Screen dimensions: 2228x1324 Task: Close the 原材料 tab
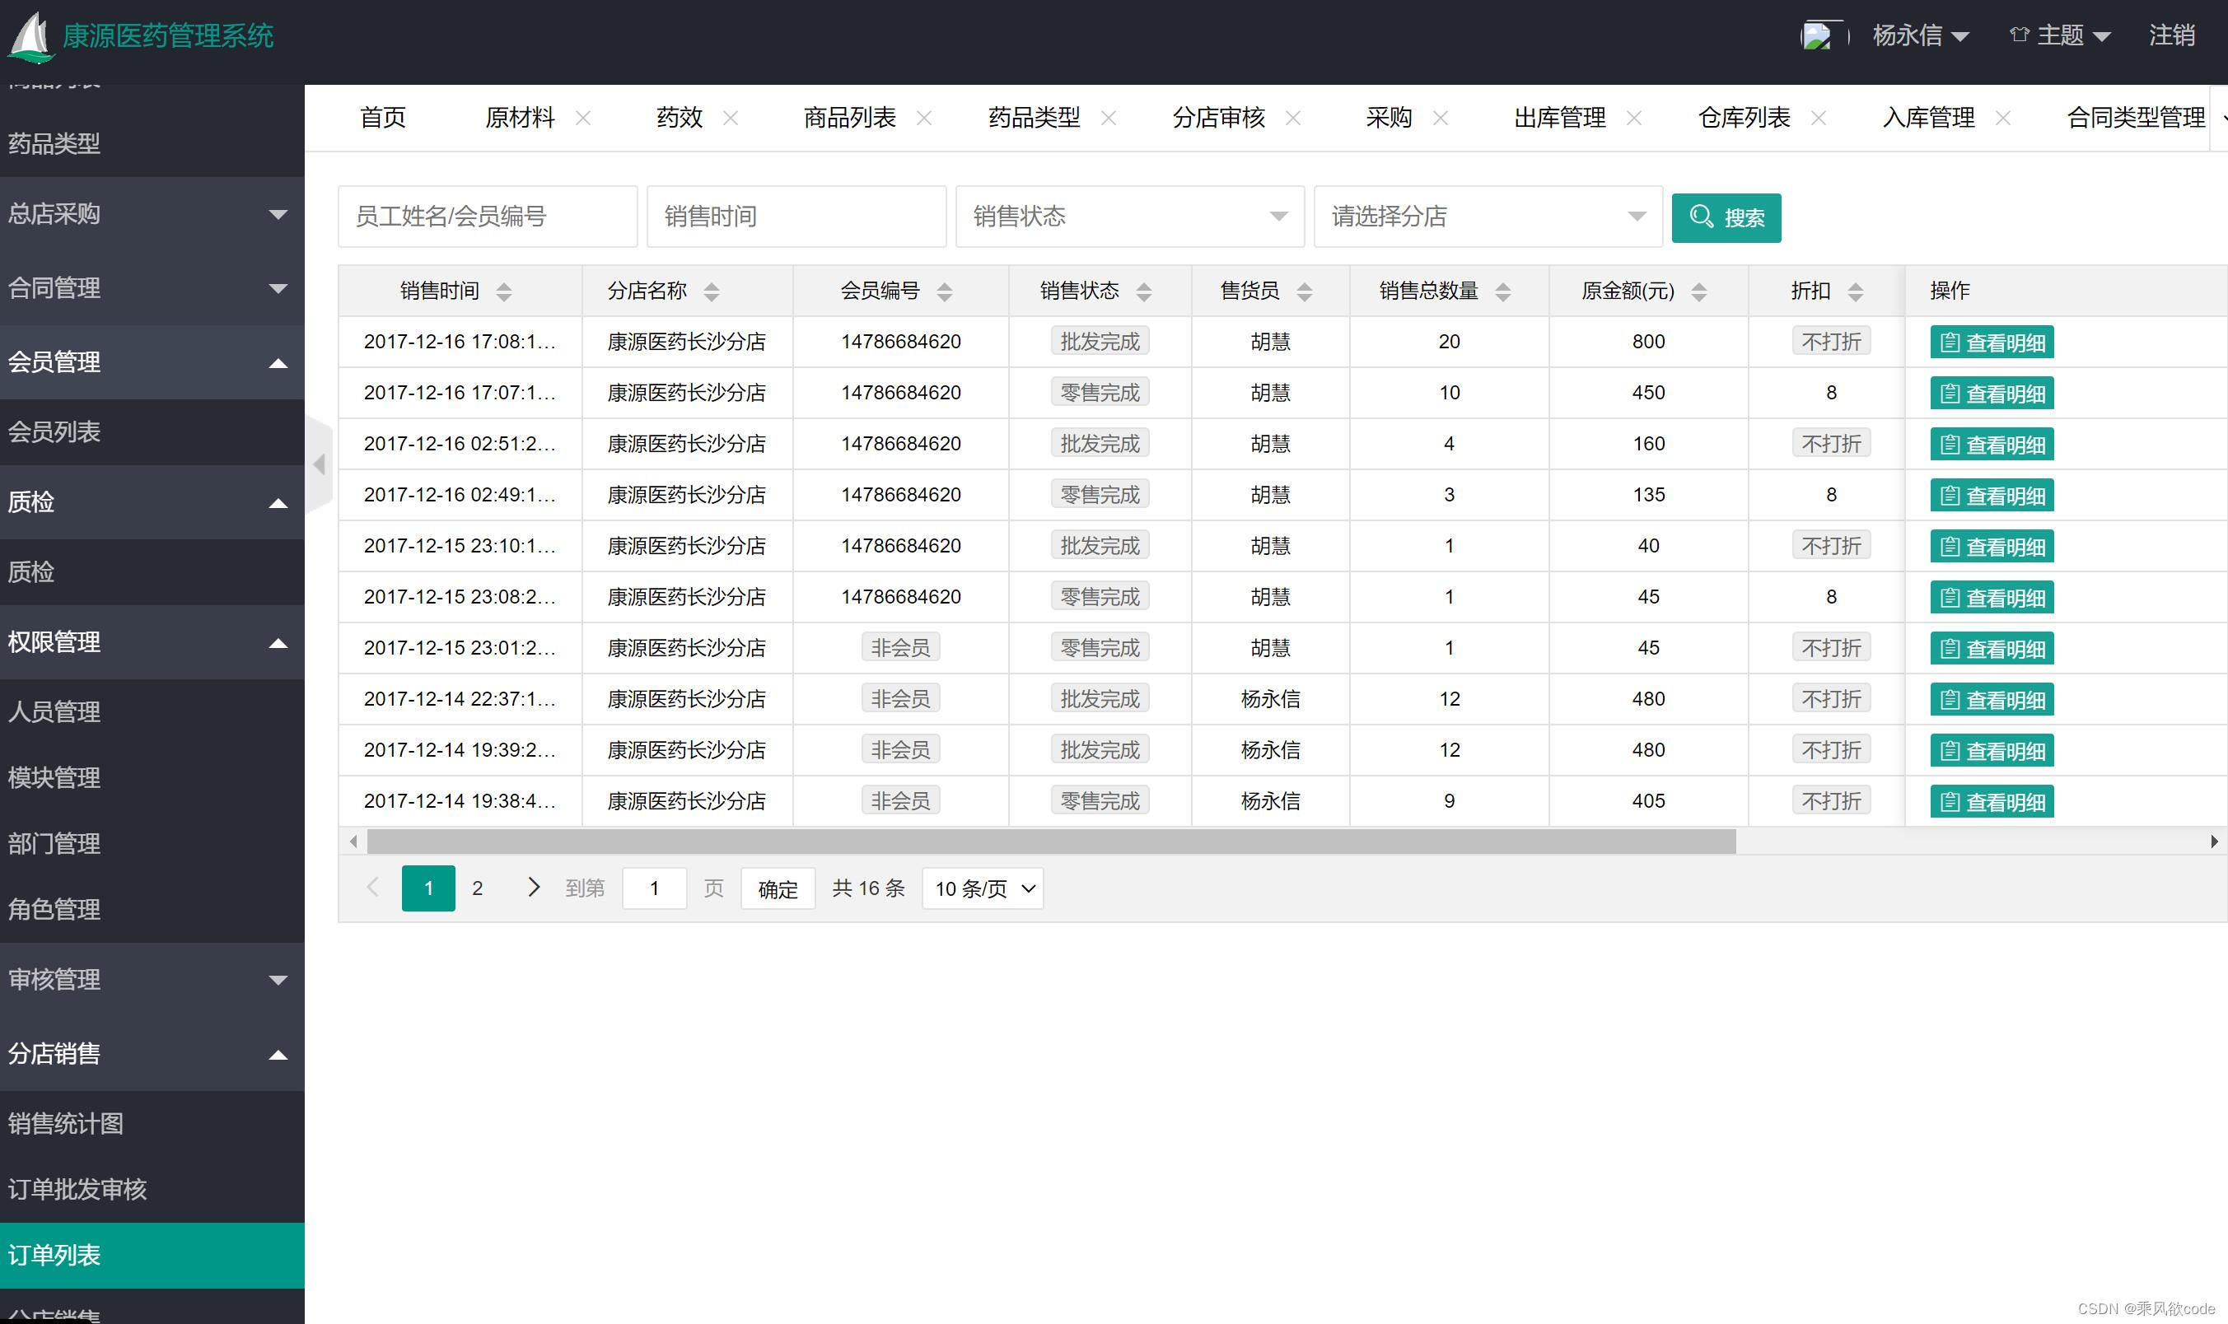(582, 118)
